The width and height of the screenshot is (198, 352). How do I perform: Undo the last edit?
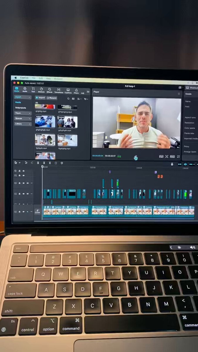[26, 163]
